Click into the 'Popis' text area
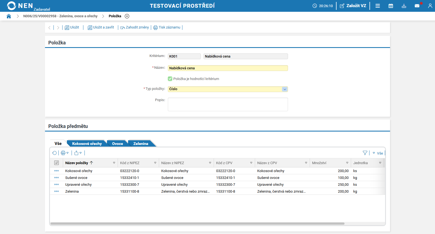 click(x=228, y=104)
